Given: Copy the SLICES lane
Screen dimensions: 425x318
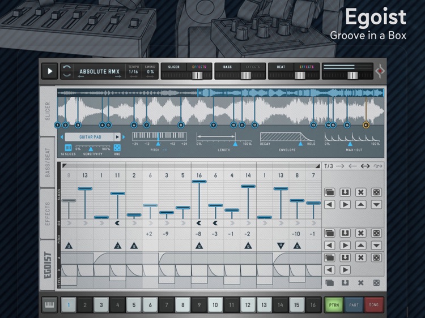Looking at the screenshot, I should (329, 192).
